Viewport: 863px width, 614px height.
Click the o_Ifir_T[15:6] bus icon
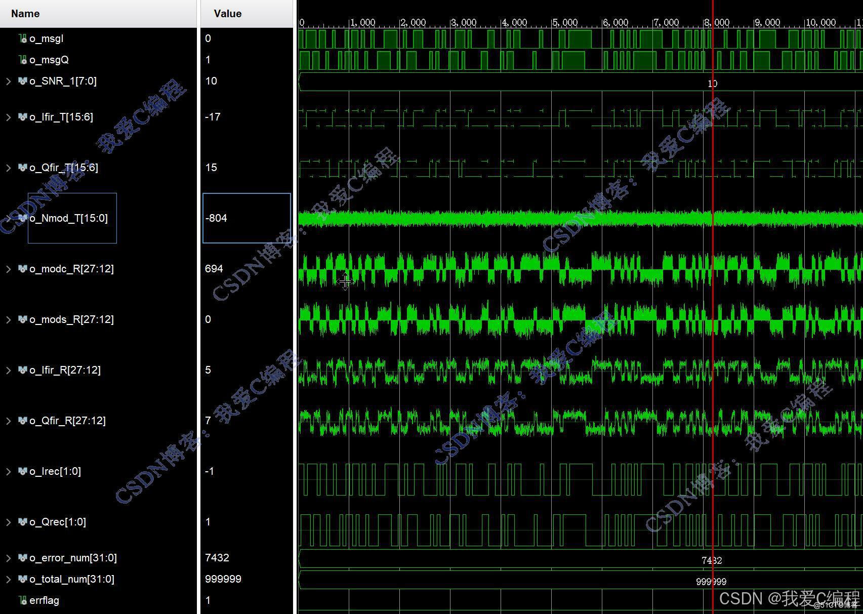pos(23,117)
